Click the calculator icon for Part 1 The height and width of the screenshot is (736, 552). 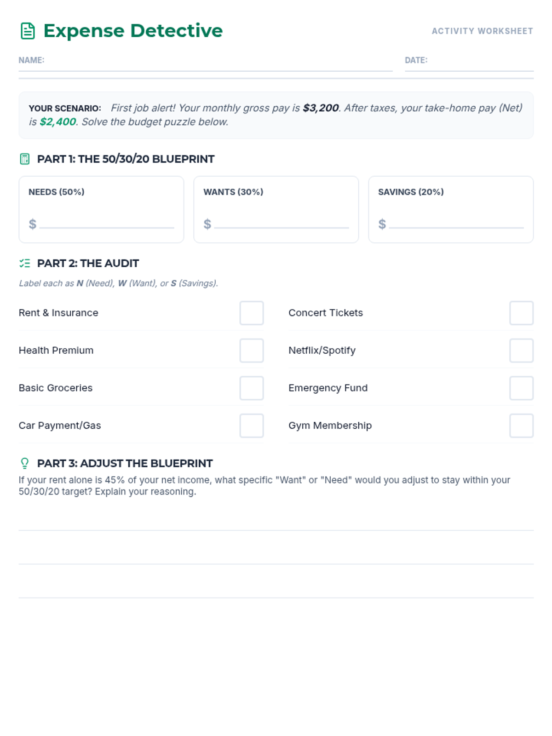25,159
